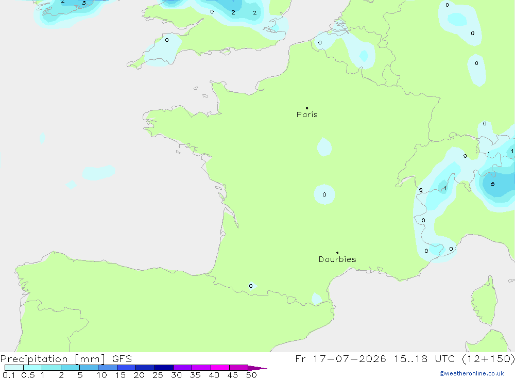
Task: Select legend swatch between 0.1 and 0.5
Action: (14, 368)
